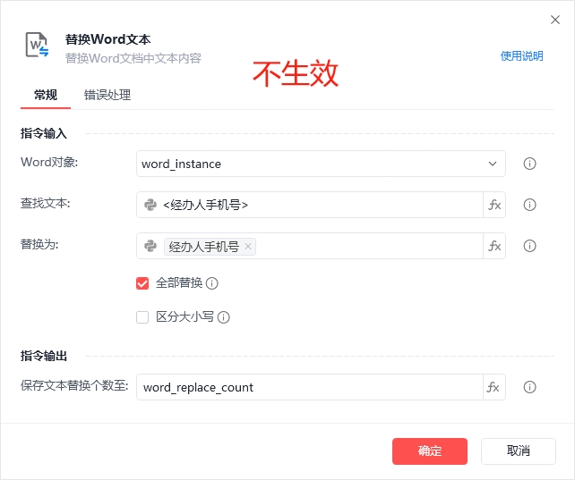Click info icon beside 区分大小写 label
The width and height of the screenshot is (575, 480).
[x=224, y=317]
